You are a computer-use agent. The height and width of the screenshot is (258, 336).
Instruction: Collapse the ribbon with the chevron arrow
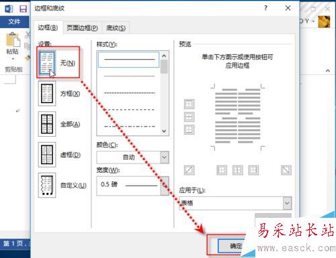(x=328, y=70)
